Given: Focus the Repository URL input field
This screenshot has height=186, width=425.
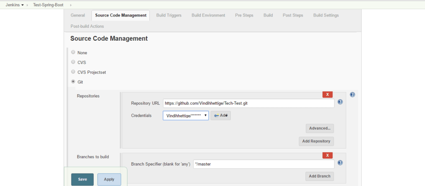Looking at the screenshot, I should tap(249, 103).
